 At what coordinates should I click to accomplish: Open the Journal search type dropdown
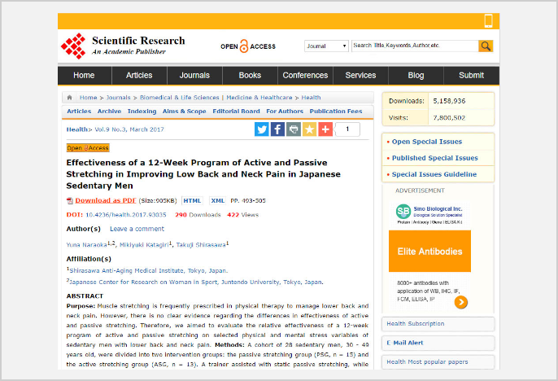click(x=326, y=46)
